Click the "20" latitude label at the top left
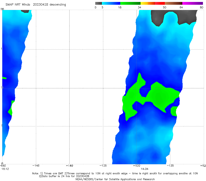 pos(2,9)
